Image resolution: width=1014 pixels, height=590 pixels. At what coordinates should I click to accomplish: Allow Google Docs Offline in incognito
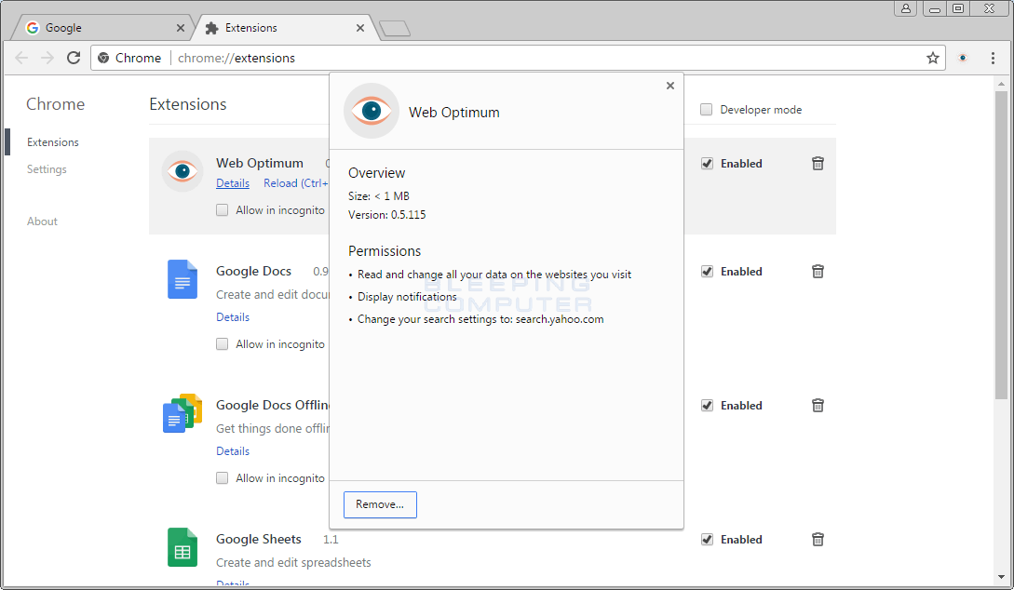(222, 477)
